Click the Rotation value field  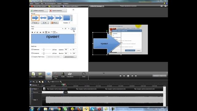[70, 23]
